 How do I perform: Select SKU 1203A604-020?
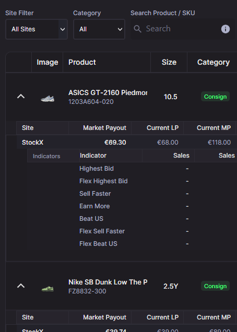[x=91, y=102]
